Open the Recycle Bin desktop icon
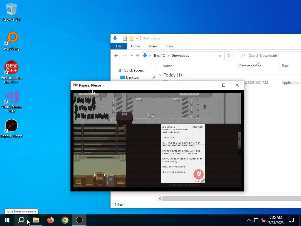Viewport: 301px width, 226px height. tap(11, 12)
